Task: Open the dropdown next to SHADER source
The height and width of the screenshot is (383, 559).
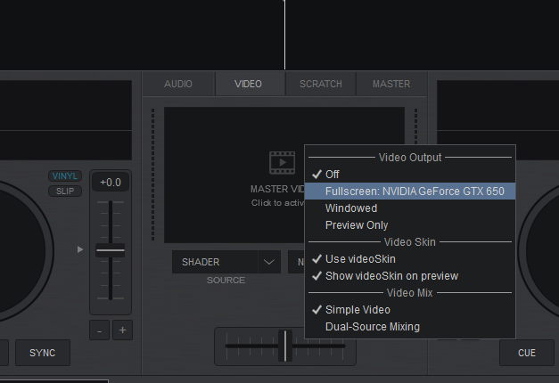Action: coord(296,263)
